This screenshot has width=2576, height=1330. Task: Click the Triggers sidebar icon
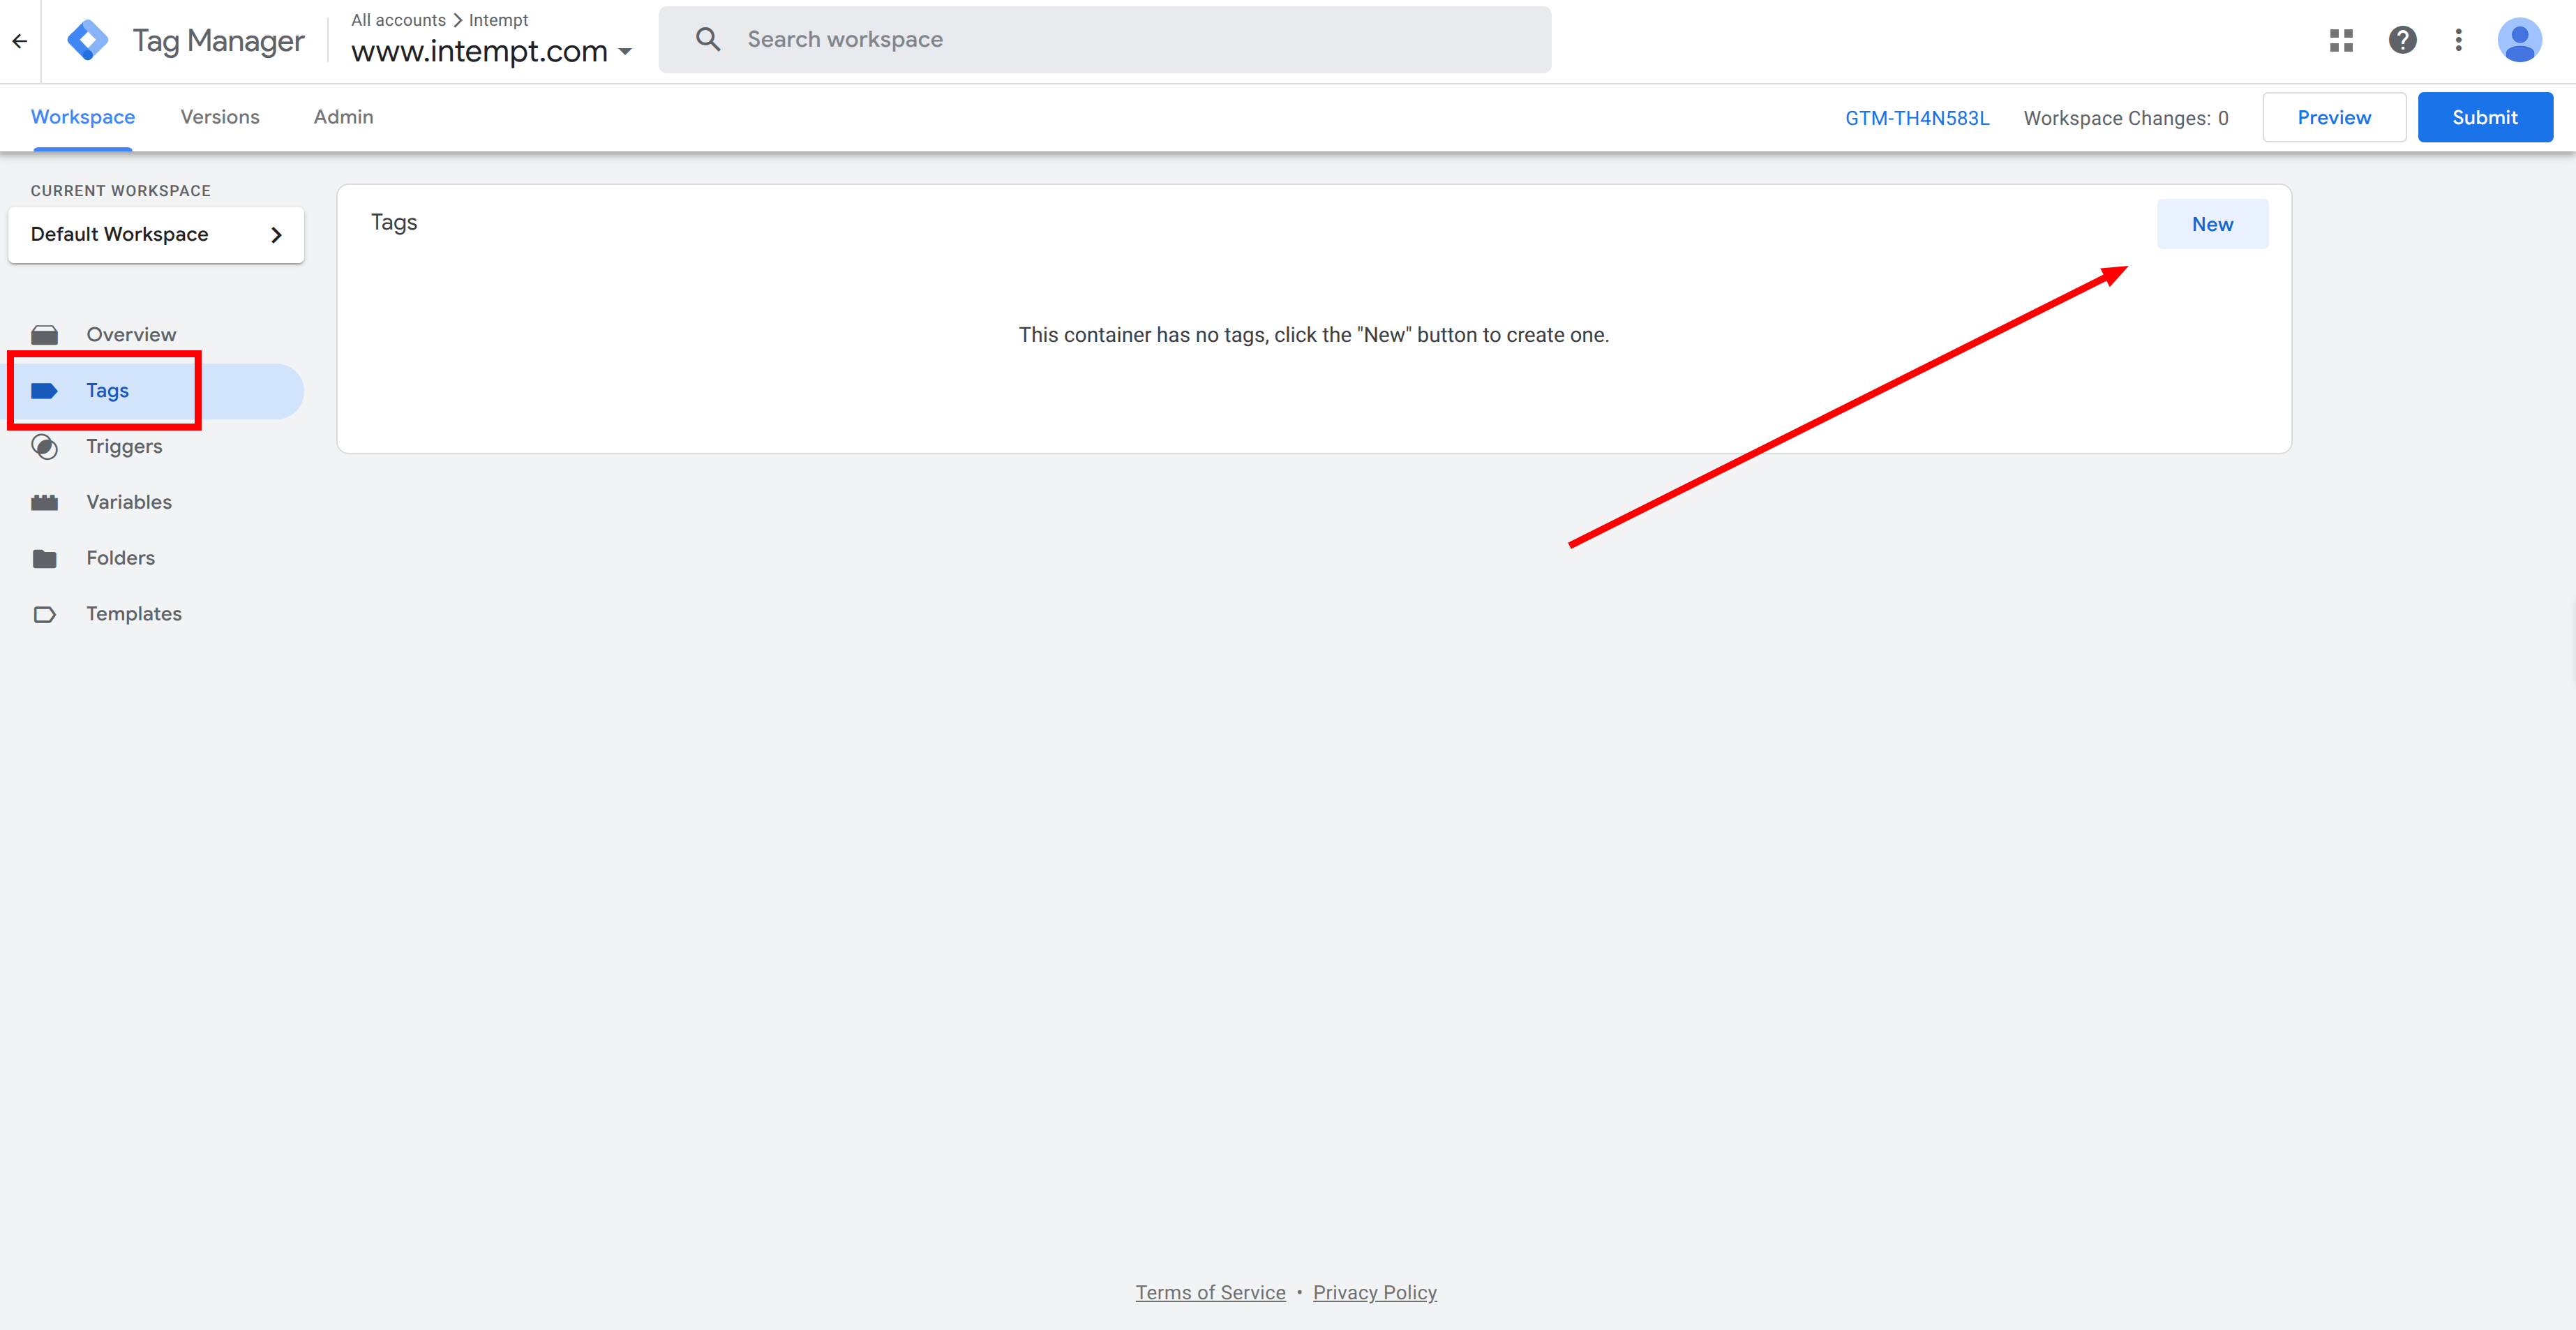tap(44, 446)
